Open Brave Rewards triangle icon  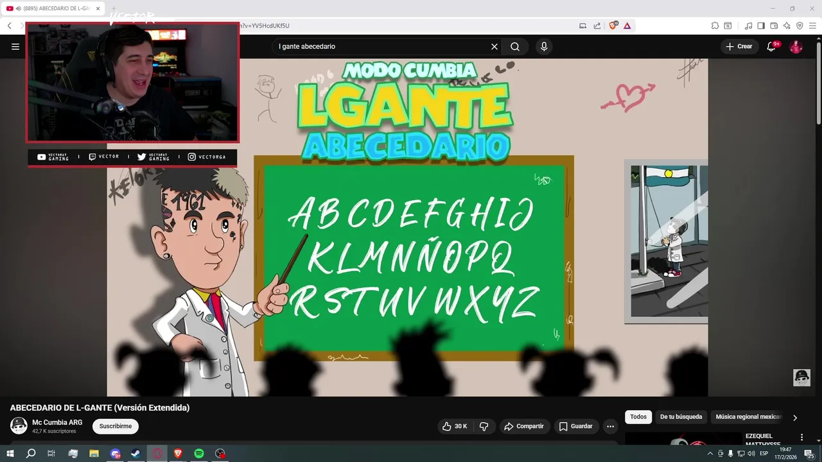pyautogui.click(x=627, y=26)
